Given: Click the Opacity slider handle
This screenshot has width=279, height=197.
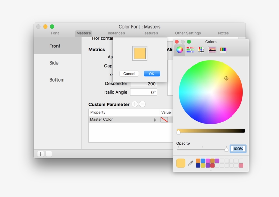Looking at the screenshot, I should (226, 149).
